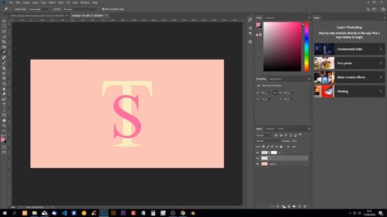Open layer filter Kind dropdown
This screenshot has height=217, width=387.
point(264,135)
